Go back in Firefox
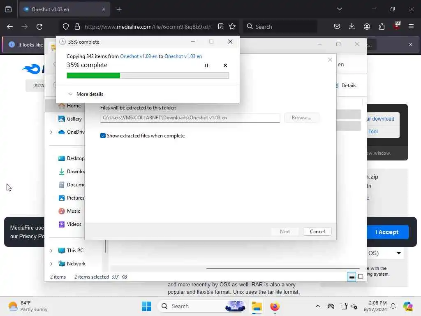The image size is (421, 316). [10, 27]
